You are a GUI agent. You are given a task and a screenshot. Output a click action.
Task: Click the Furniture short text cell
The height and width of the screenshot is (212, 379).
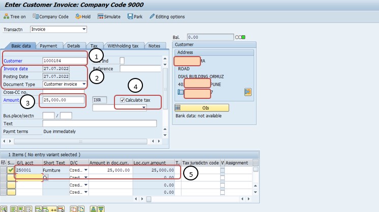click(x=56, y=170)
